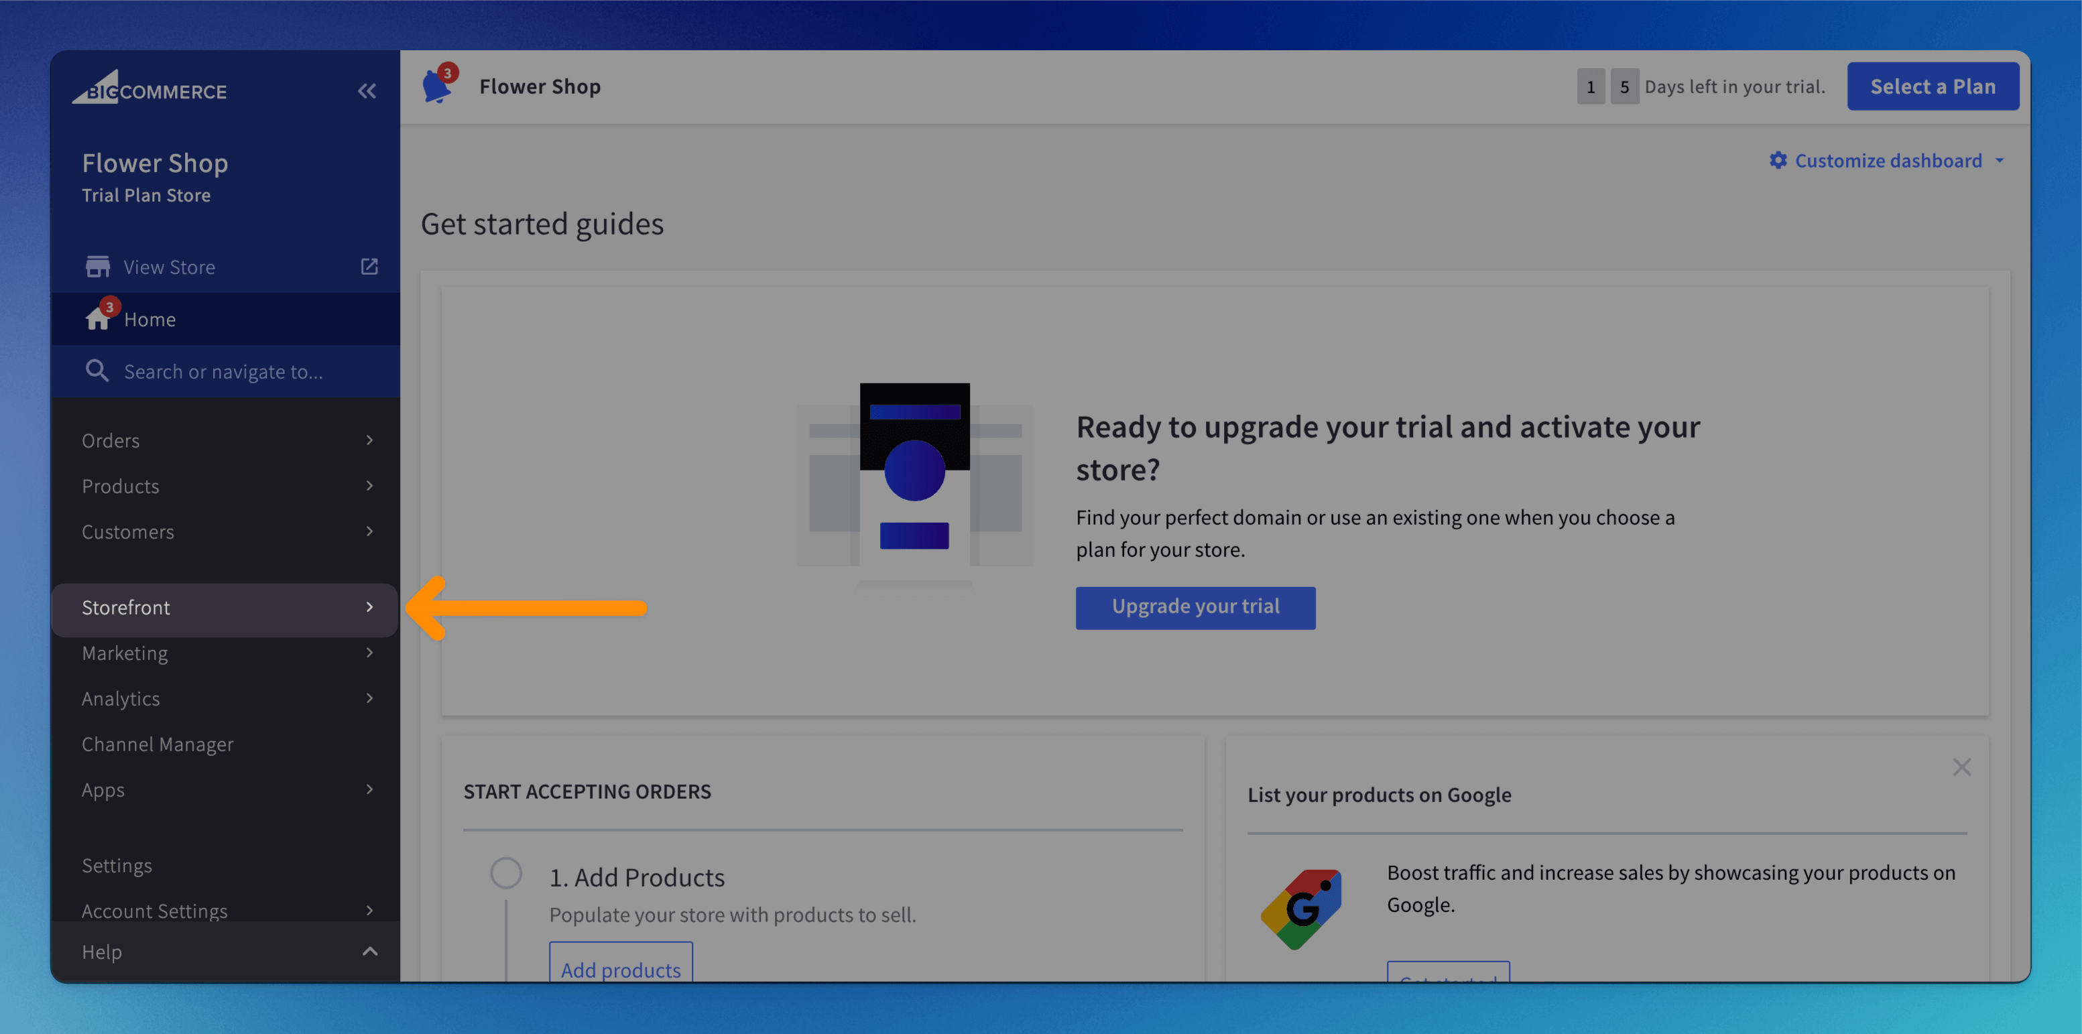Click the Select a Plan button
Image resolution: width=2082 pixels, height=1034 pixels.
point(1933,86)
